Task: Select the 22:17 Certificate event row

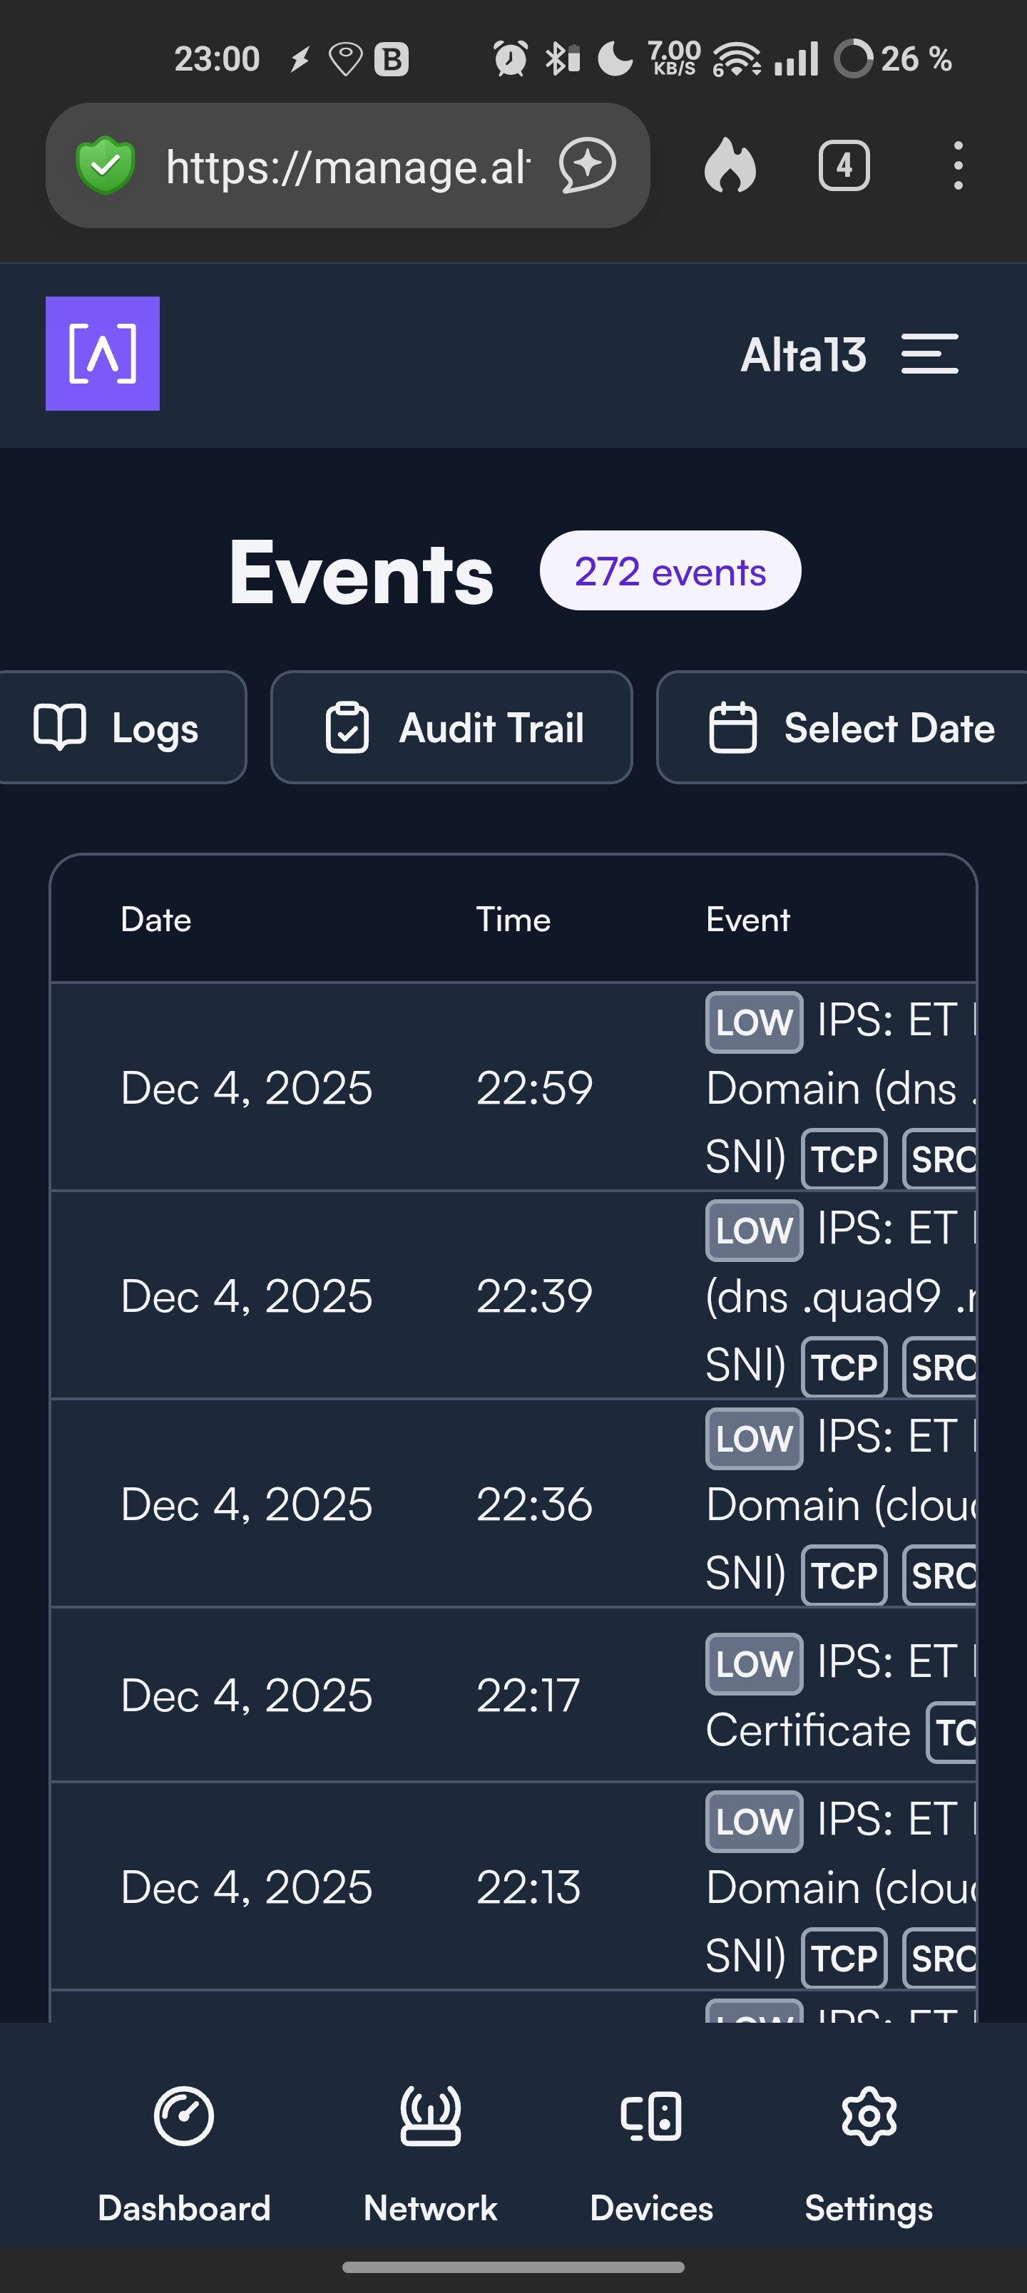Action: coord(513,1695)
